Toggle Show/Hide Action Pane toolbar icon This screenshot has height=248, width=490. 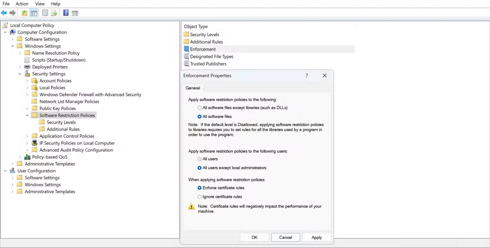[75, 13]
